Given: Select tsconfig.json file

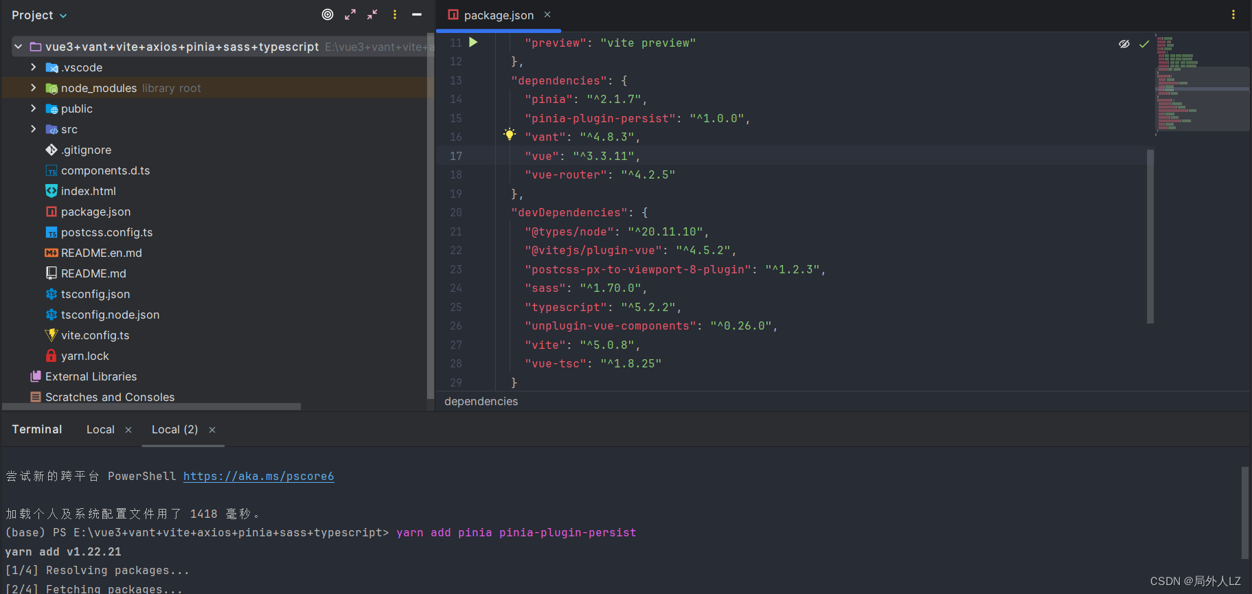Looking at the screenshot, I should (x=95, y=294).
